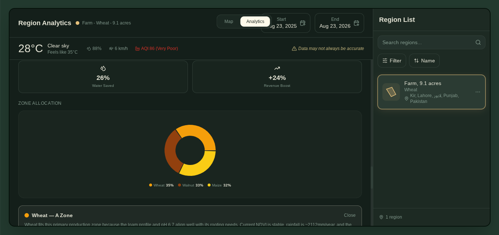
Task: Click the Clear sky weather label
Action: (x=58, y=46)
